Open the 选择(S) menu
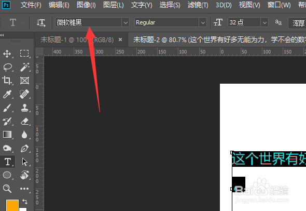Screen dimensions: 306x211 coord(170,5)
